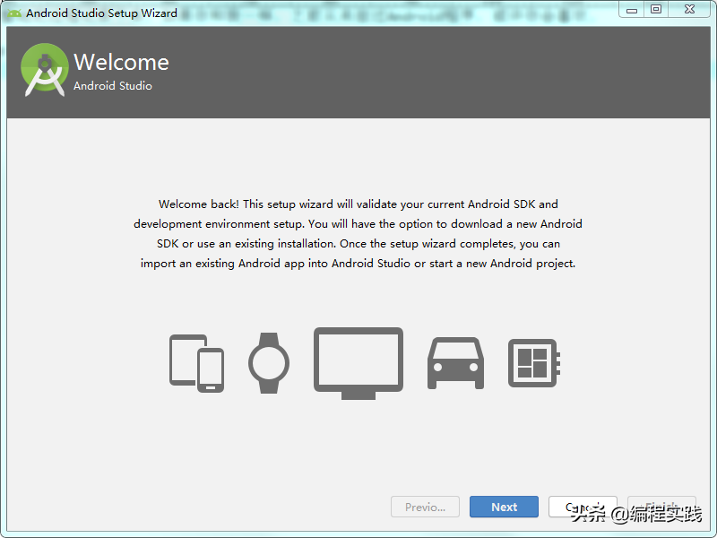Click the "Android Studio Setup Wizard" window title

(x=101, y=13)
